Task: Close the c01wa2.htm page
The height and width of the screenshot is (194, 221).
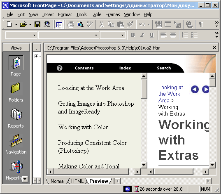Action: pos(214,48)
